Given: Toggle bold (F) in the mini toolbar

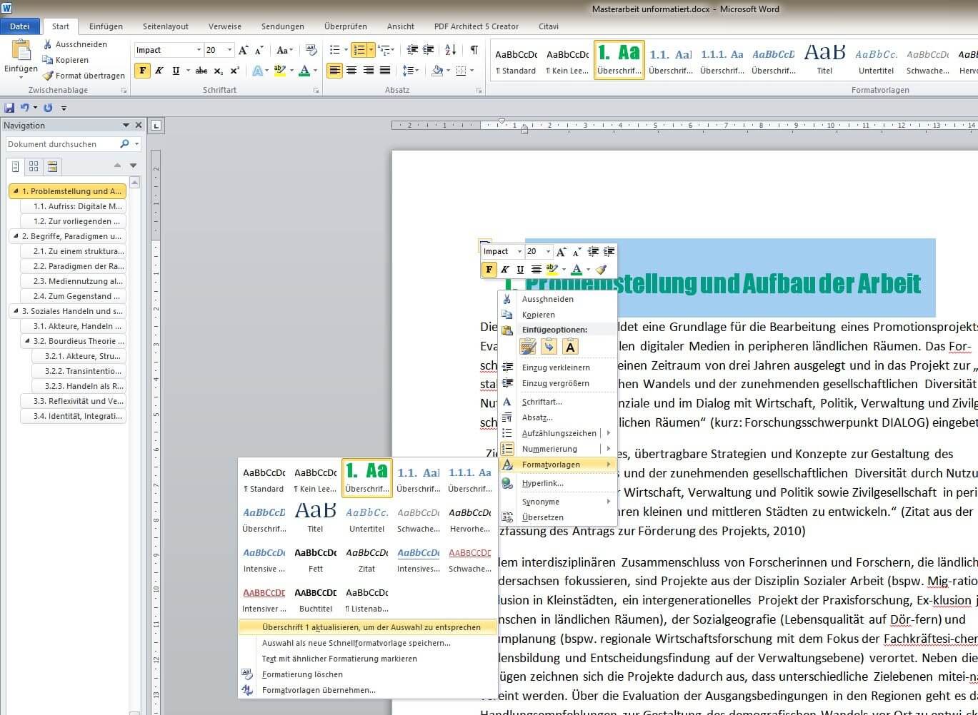Looking at the screenshot, I should pos(489,269).
